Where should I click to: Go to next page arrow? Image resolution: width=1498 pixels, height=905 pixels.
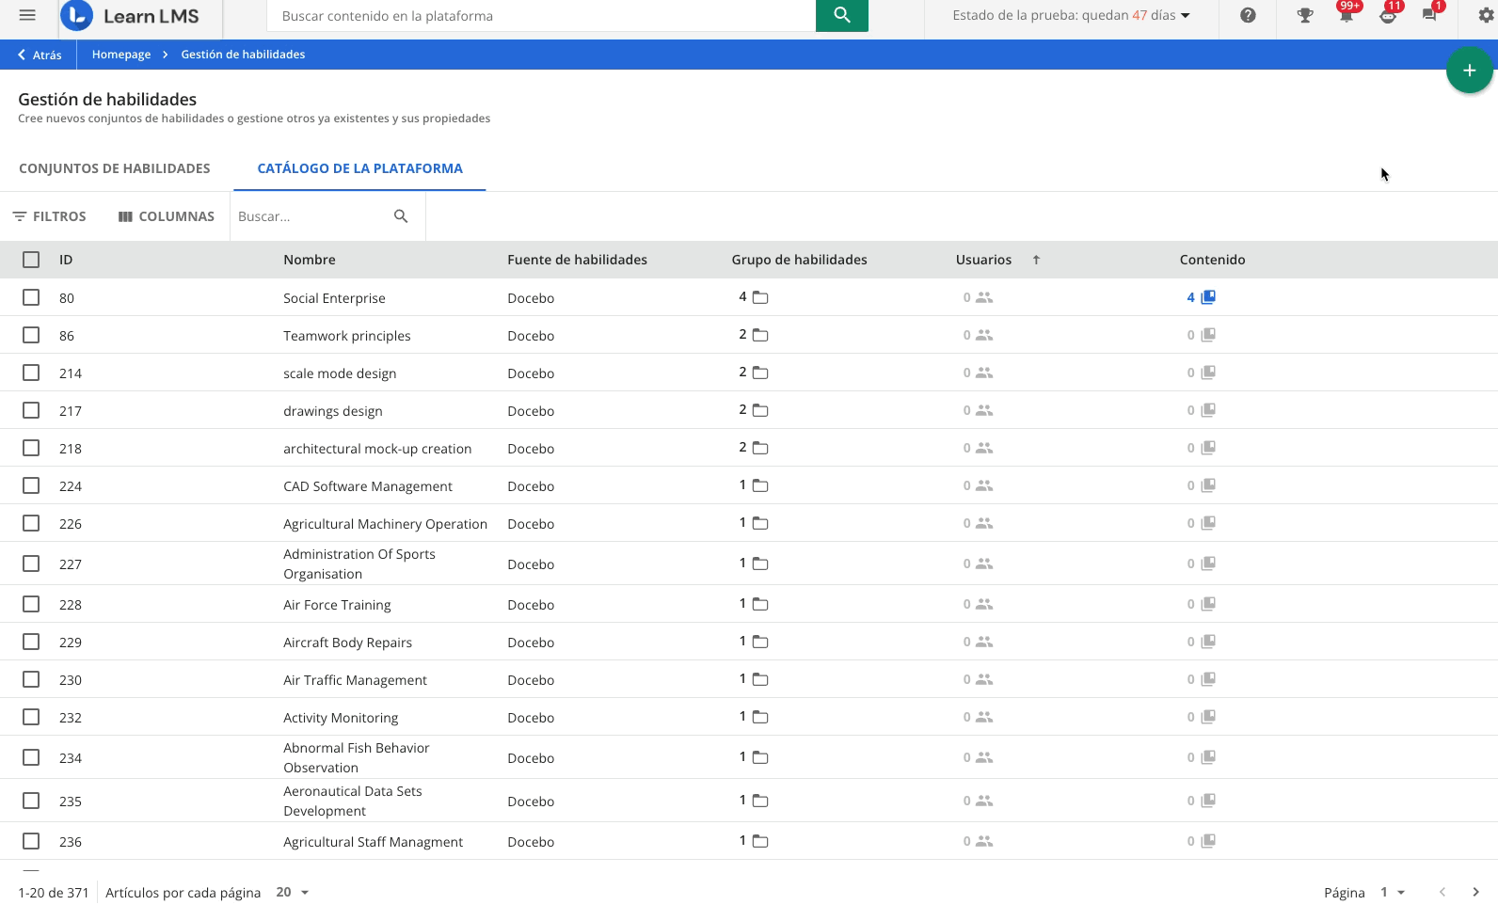tap(1475, 892)
